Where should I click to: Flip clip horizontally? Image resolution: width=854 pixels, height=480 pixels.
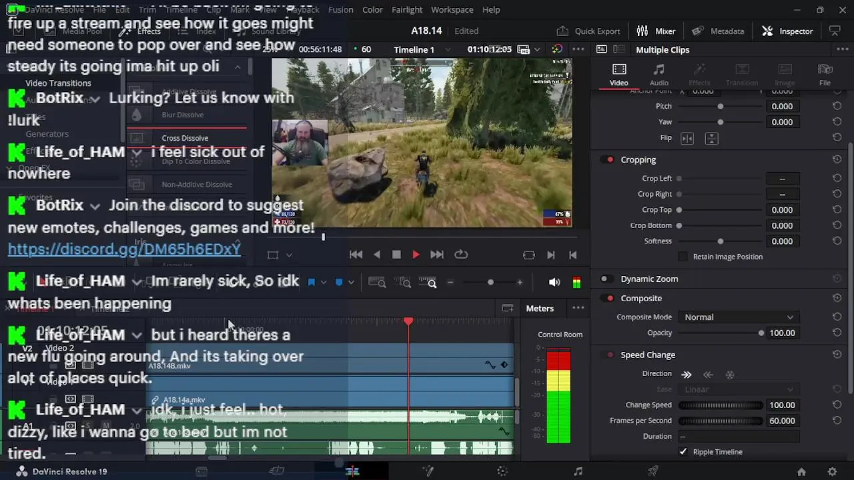click(x=687, y=138)
